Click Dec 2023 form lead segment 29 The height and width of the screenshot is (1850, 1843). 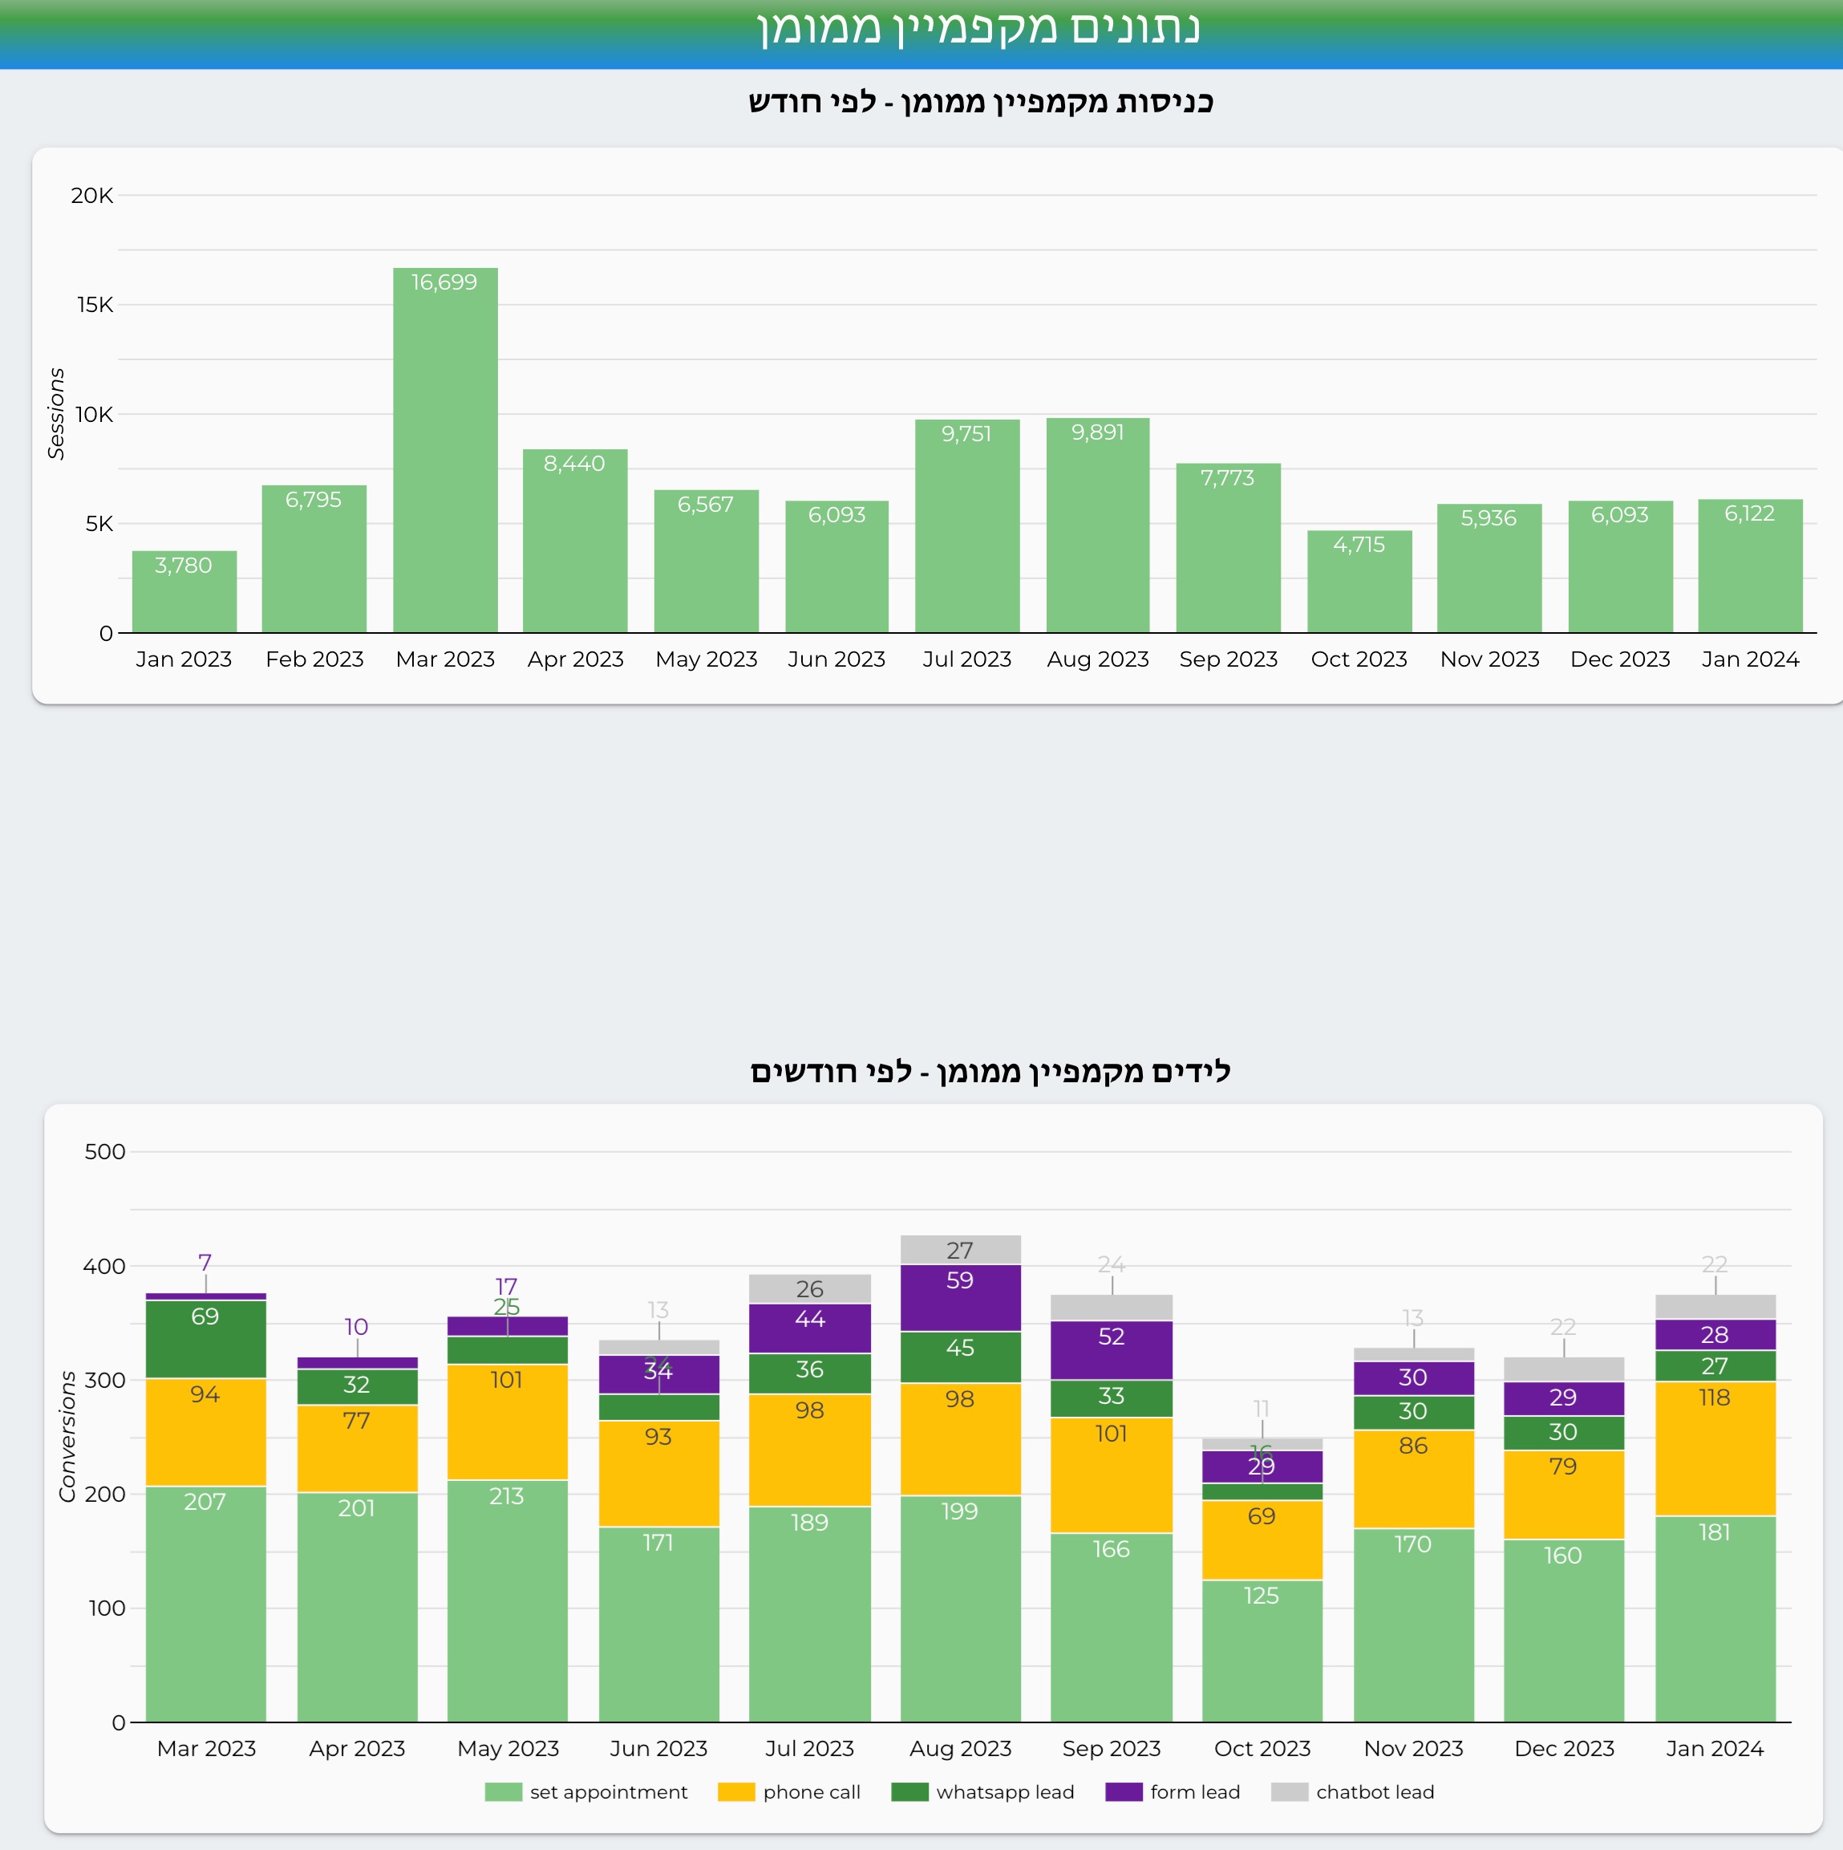click(1563, 1399)
